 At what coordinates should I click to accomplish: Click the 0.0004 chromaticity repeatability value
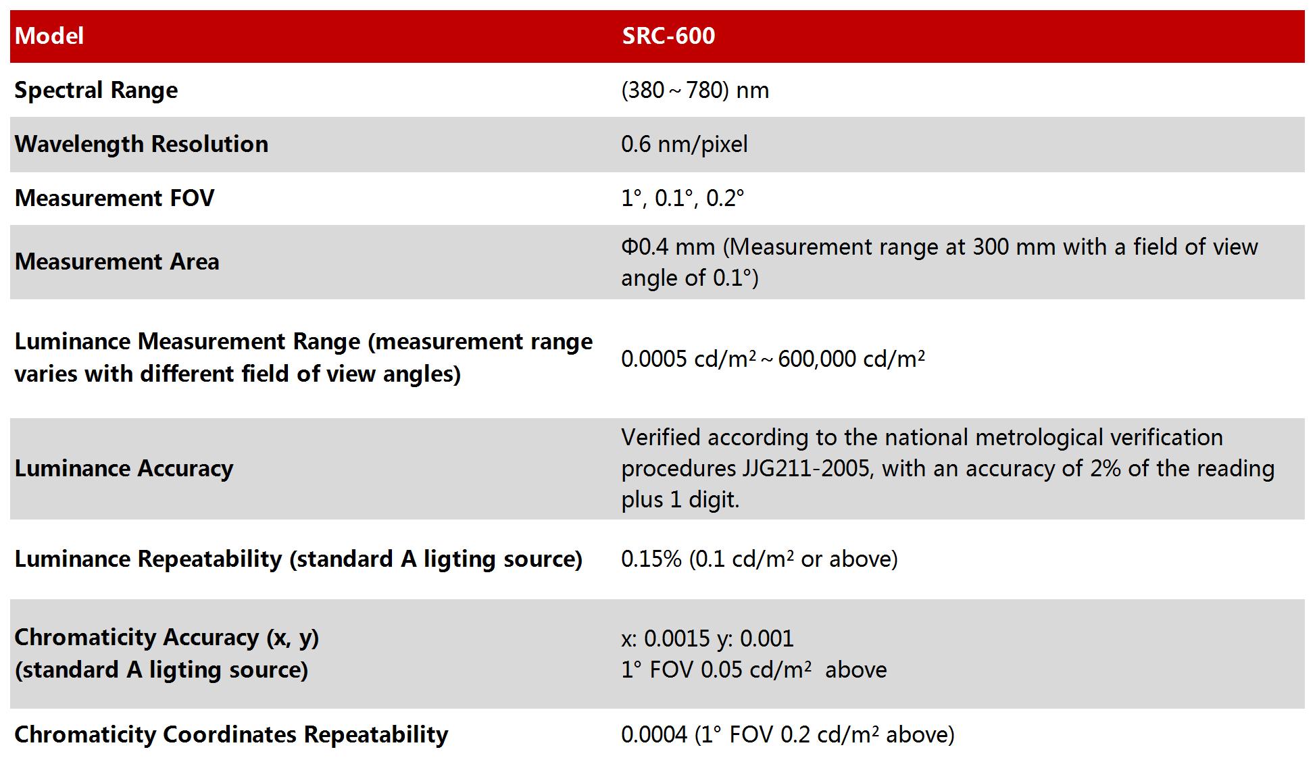(787, 734)
